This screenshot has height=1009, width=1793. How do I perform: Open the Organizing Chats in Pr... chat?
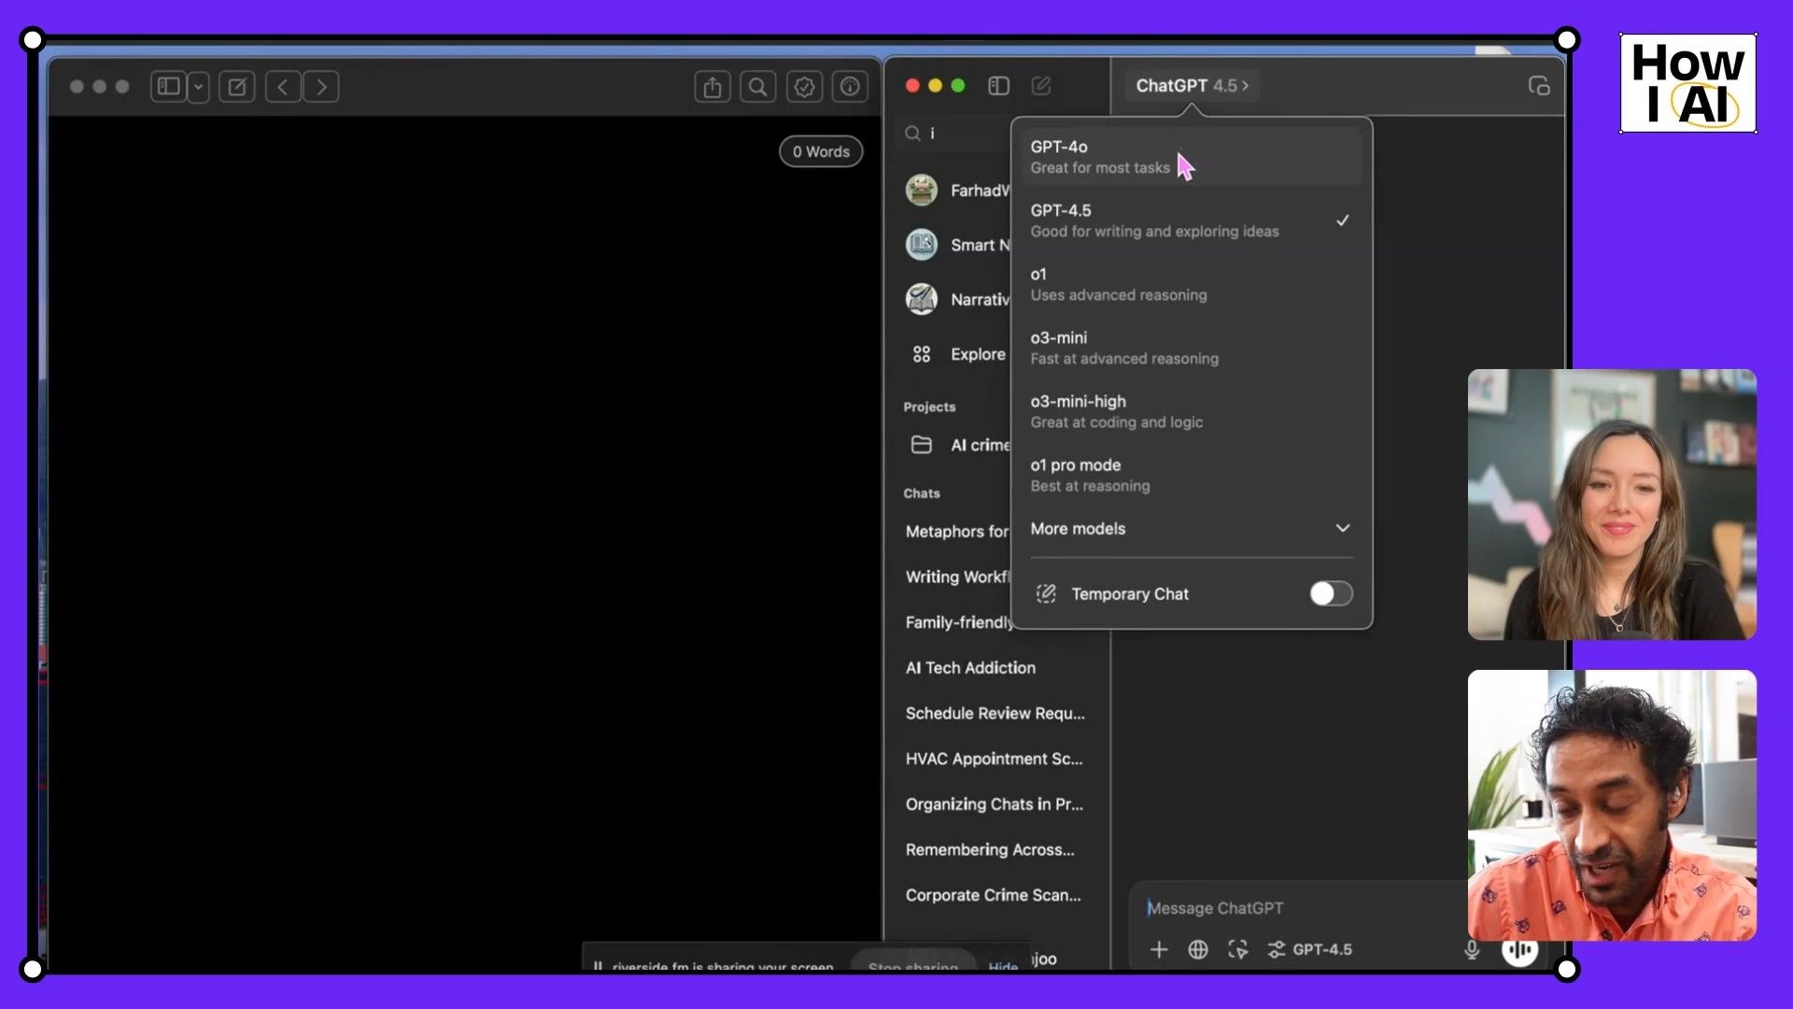click(x=995, y=804)
